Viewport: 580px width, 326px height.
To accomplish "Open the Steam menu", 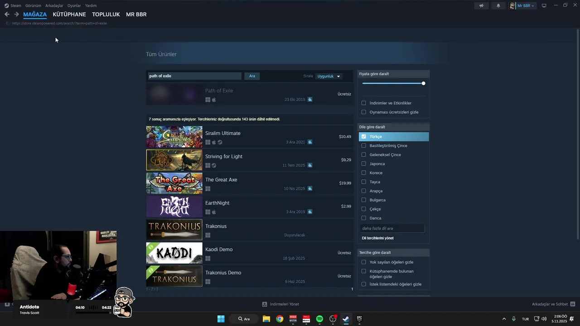I will (x=16, y=5).
